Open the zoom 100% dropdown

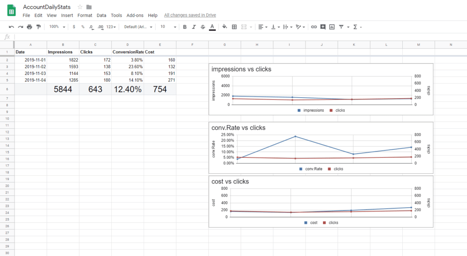(x=57, y=27)
